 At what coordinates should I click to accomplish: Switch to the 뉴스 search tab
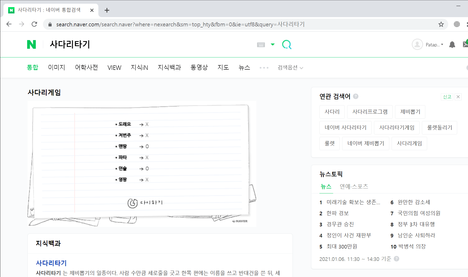[244, 67]
